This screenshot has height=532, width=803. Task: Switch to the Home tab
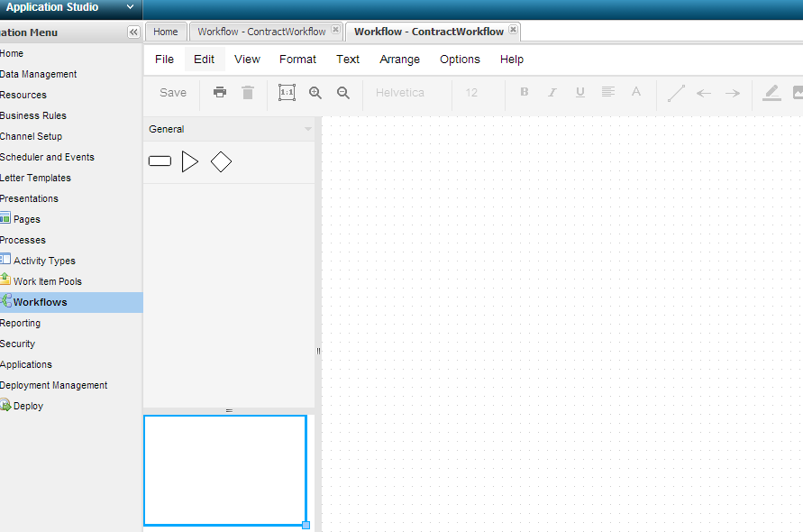[166, 32]
